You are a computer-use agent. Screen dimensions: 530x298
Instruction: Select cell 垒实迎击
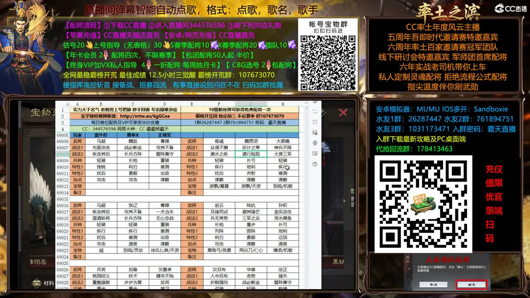tap(283, 212)
